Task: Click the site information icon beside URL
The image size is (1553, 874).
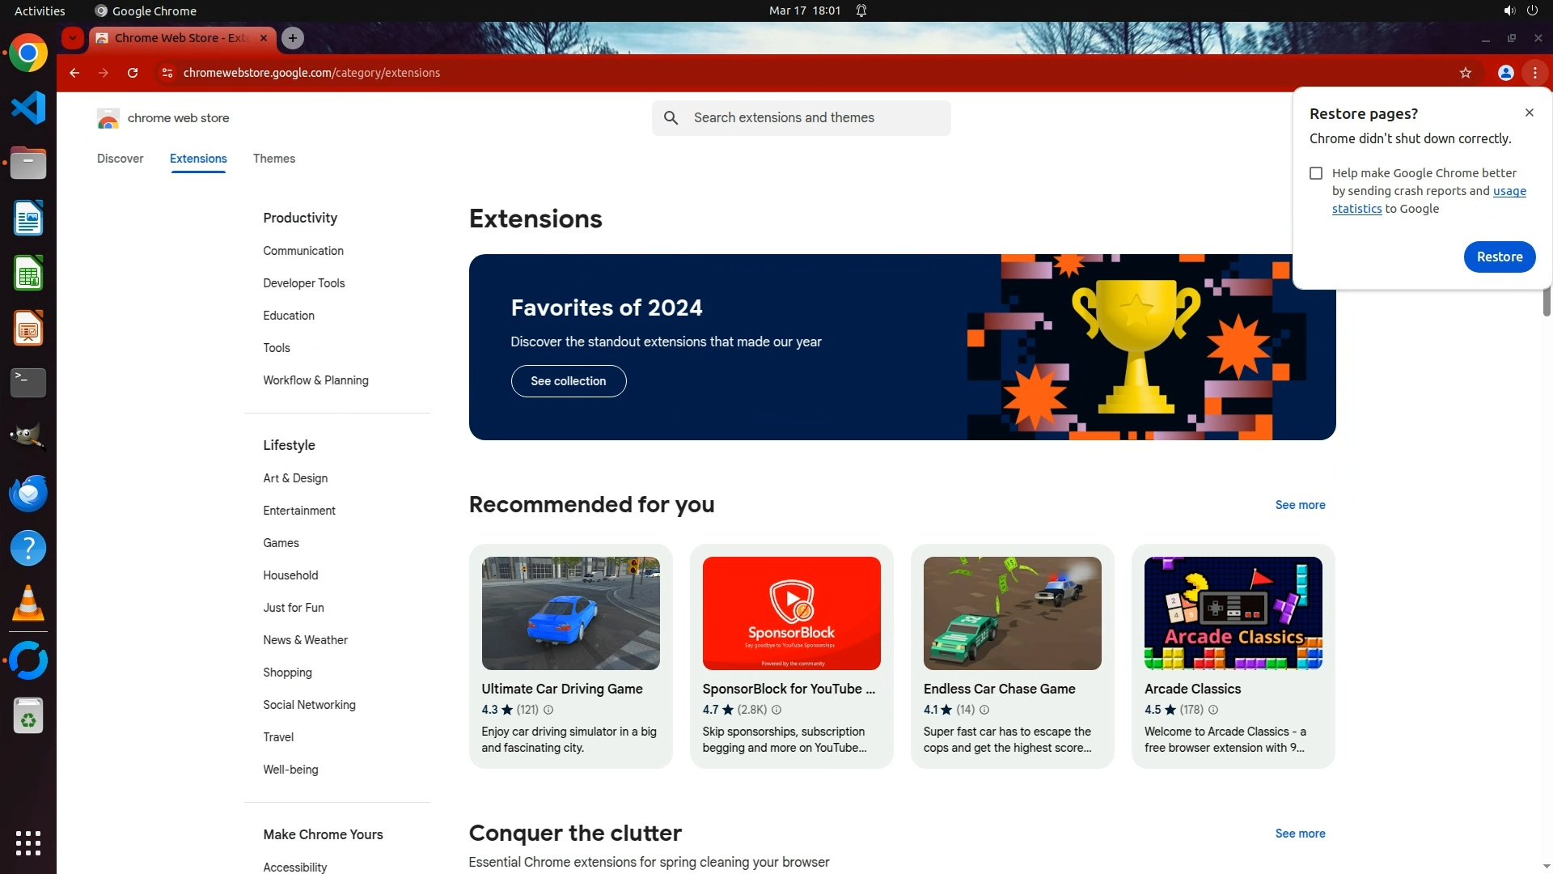Action: click(167, 73)
